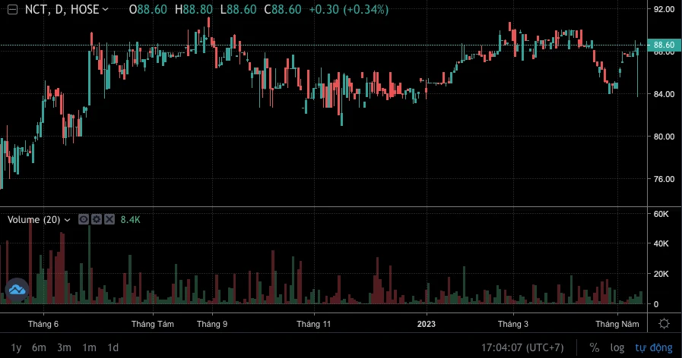The width and height of the screenshot is (682, 358).
Task: Click the Tháng 9 label on time axis
Action: coord(211,324)
